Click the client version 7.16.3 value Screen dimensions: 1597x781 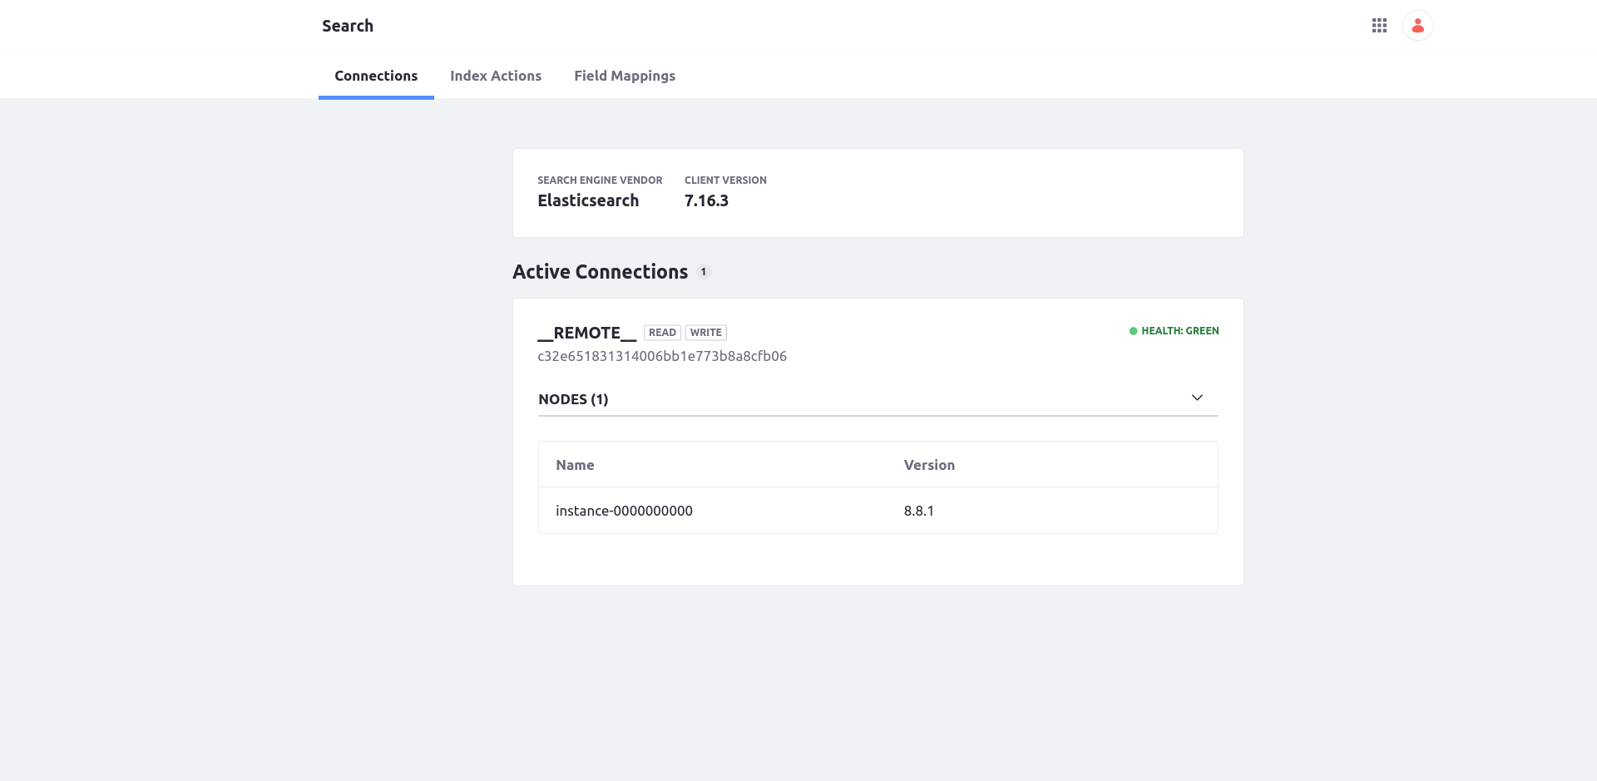point(706,200)
